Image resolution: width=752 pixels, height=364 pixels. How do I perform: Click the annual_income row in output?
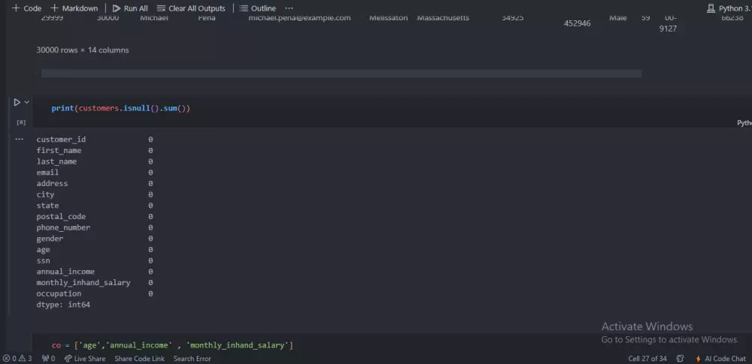pyautogui.click(x=95, y=272)
